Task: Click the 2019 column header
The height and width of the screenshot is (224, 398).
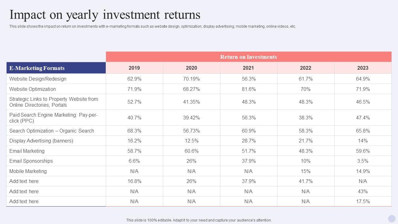Action: point(134,68)
